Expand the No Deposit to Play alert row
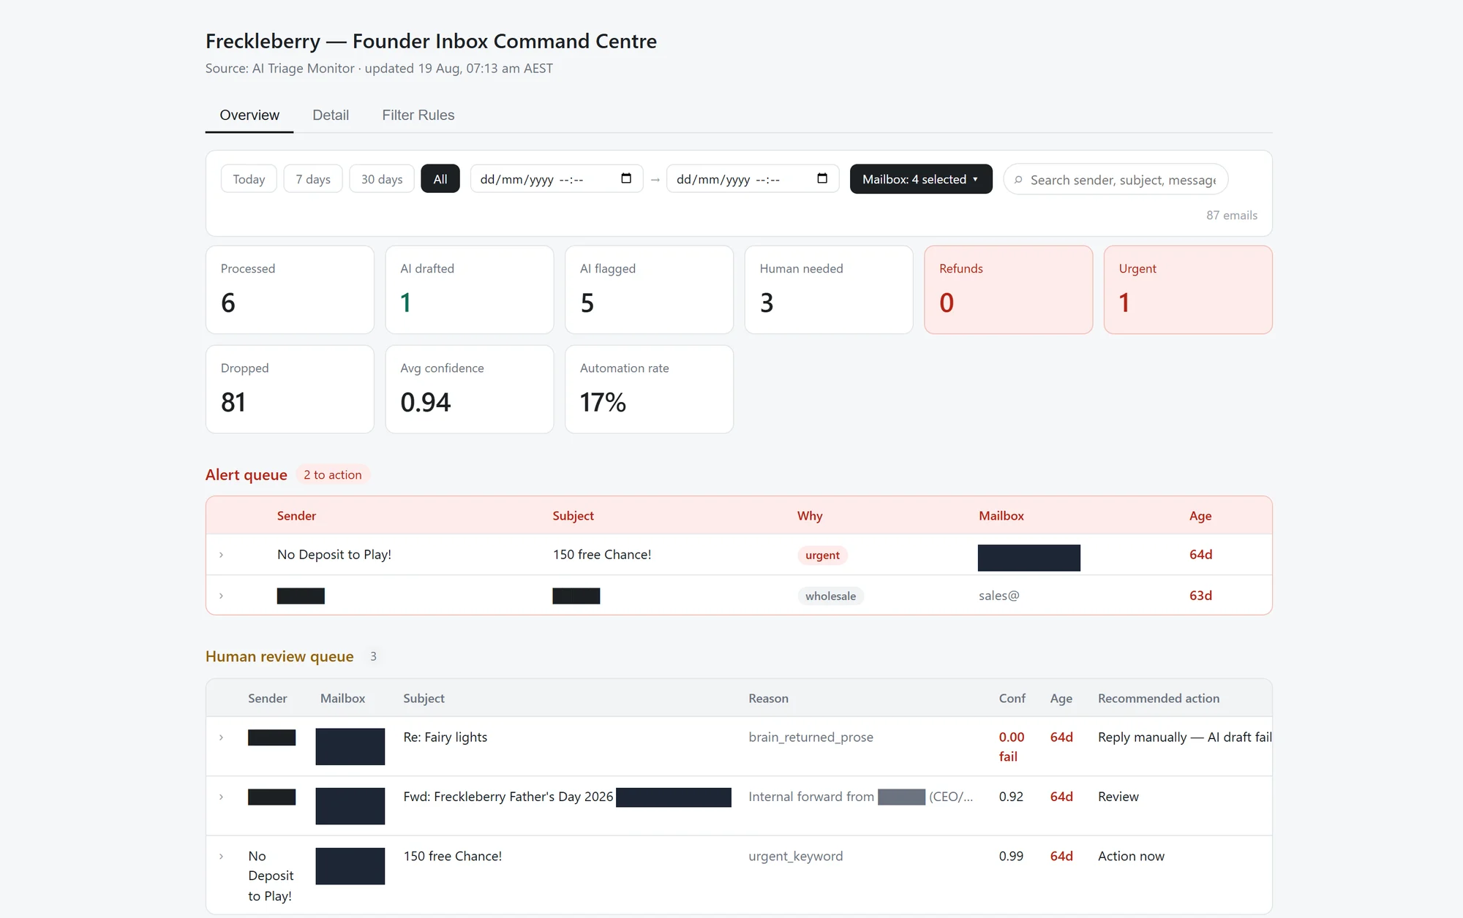 (221, 555)
